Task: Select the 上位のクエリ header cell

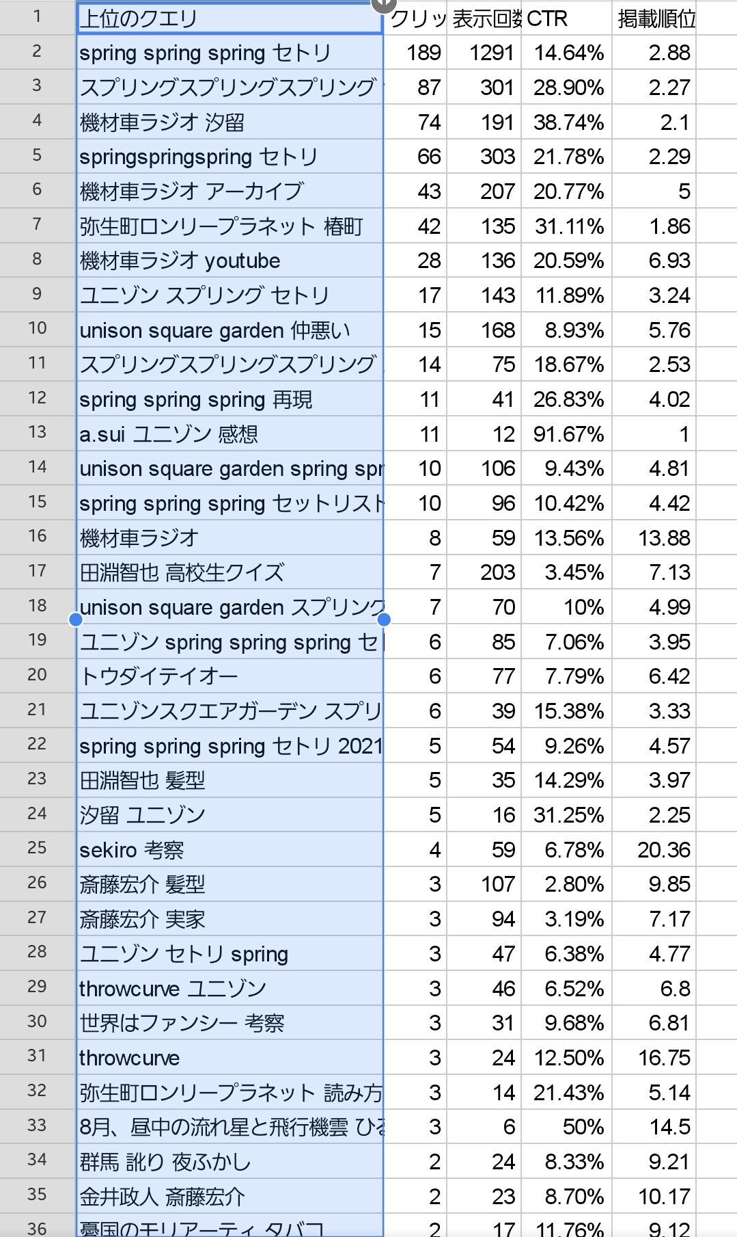Action: (230, 18)
